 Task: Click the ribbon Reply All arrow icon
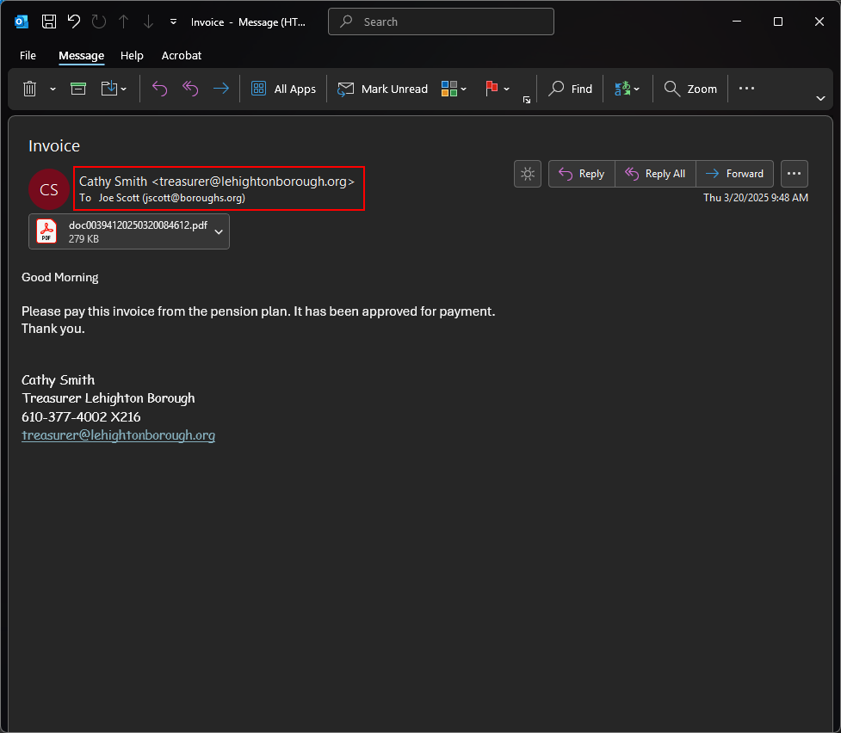tap(190, 89)
